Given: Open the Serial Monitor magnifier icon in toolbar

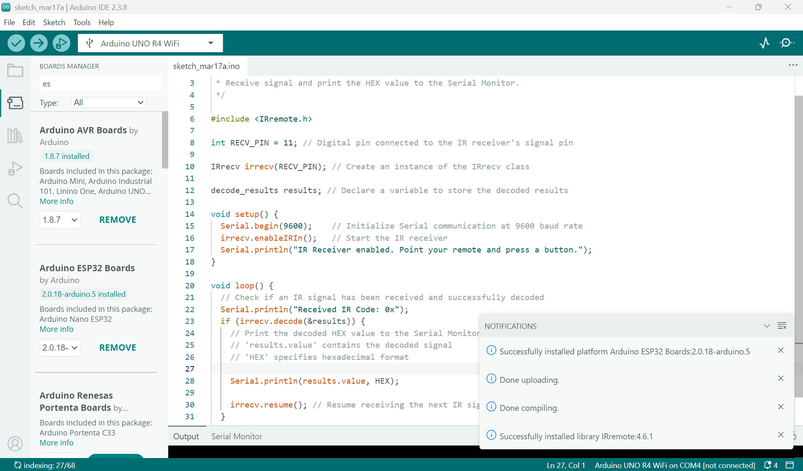Looking at the screenshot, I should point(787,43).
